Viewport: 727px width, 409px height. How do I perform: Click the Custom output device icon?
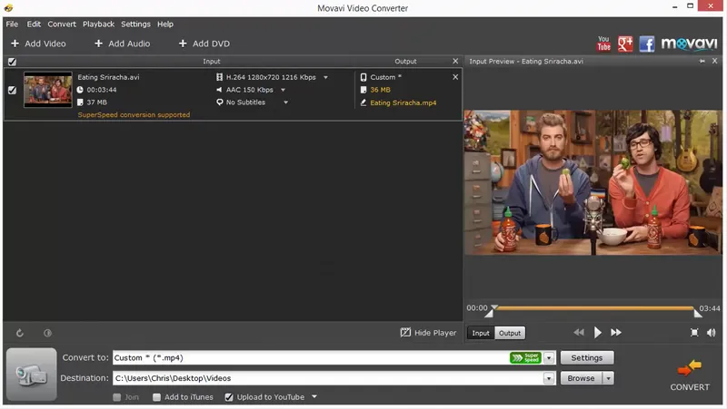click(x=363, y=77)
